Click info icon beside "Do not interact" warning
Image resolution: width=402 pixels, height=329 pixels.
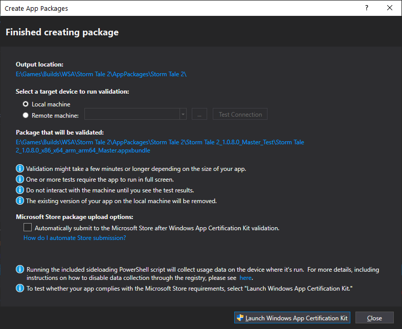[20, 190]
